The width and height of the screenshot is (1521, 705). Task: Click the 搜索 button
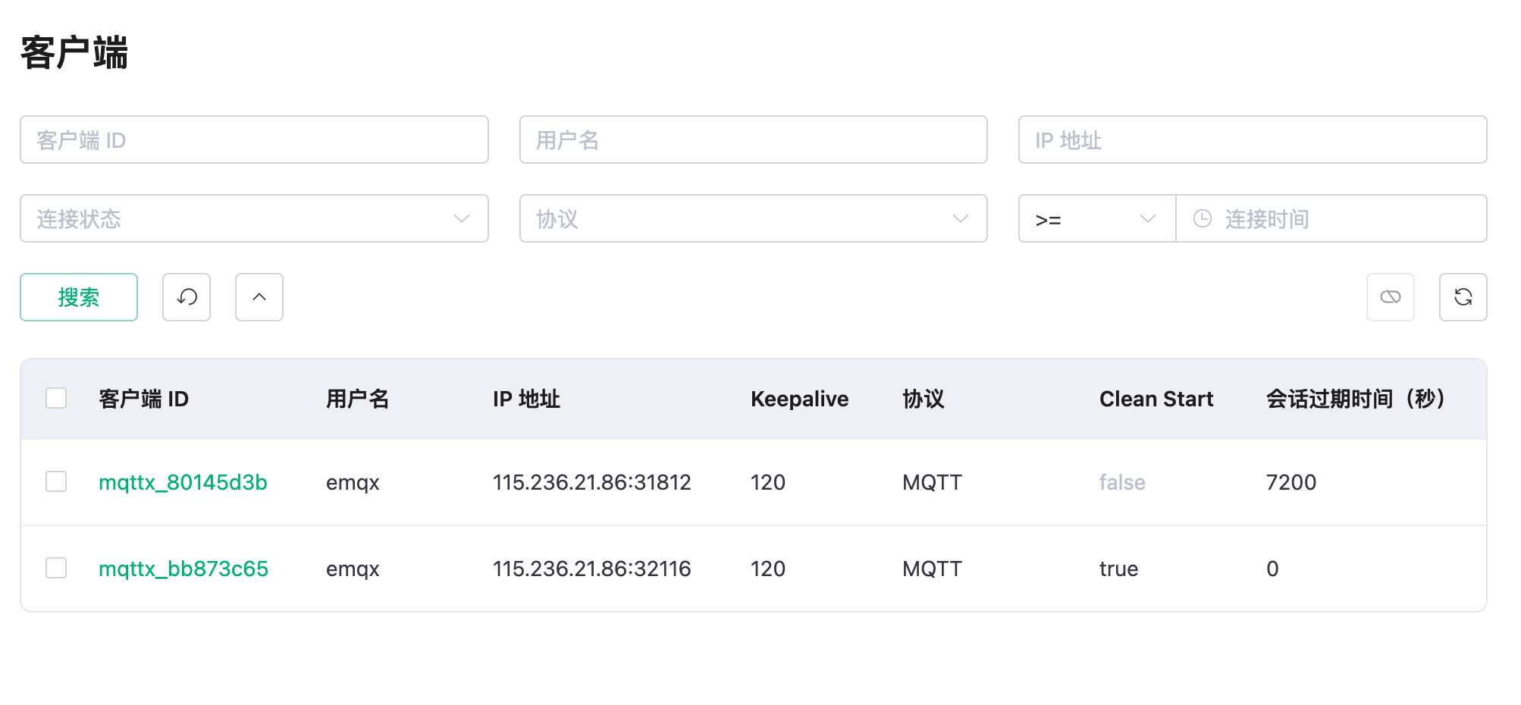(79, 297)
